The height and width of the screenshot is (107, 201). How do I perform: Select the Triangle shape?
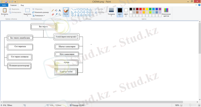(x=90, y=9)
